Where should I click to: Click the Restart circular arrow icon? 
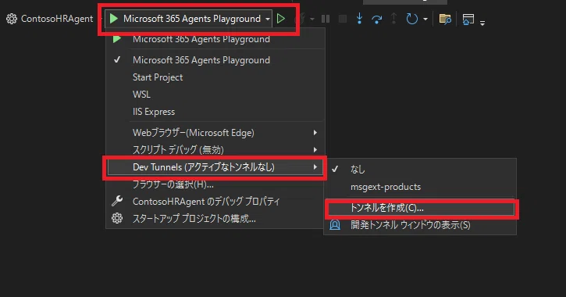(x=412, y=19)
